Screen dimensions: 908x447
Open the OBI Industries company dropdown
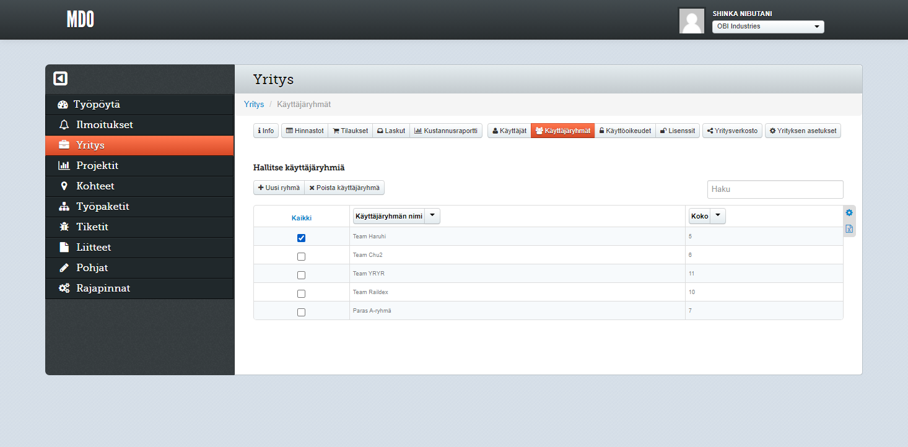[x=767, y=27]
